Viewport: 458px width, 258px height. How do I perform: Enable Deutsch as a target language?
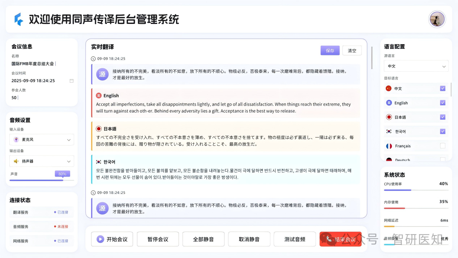pos(442,160)
